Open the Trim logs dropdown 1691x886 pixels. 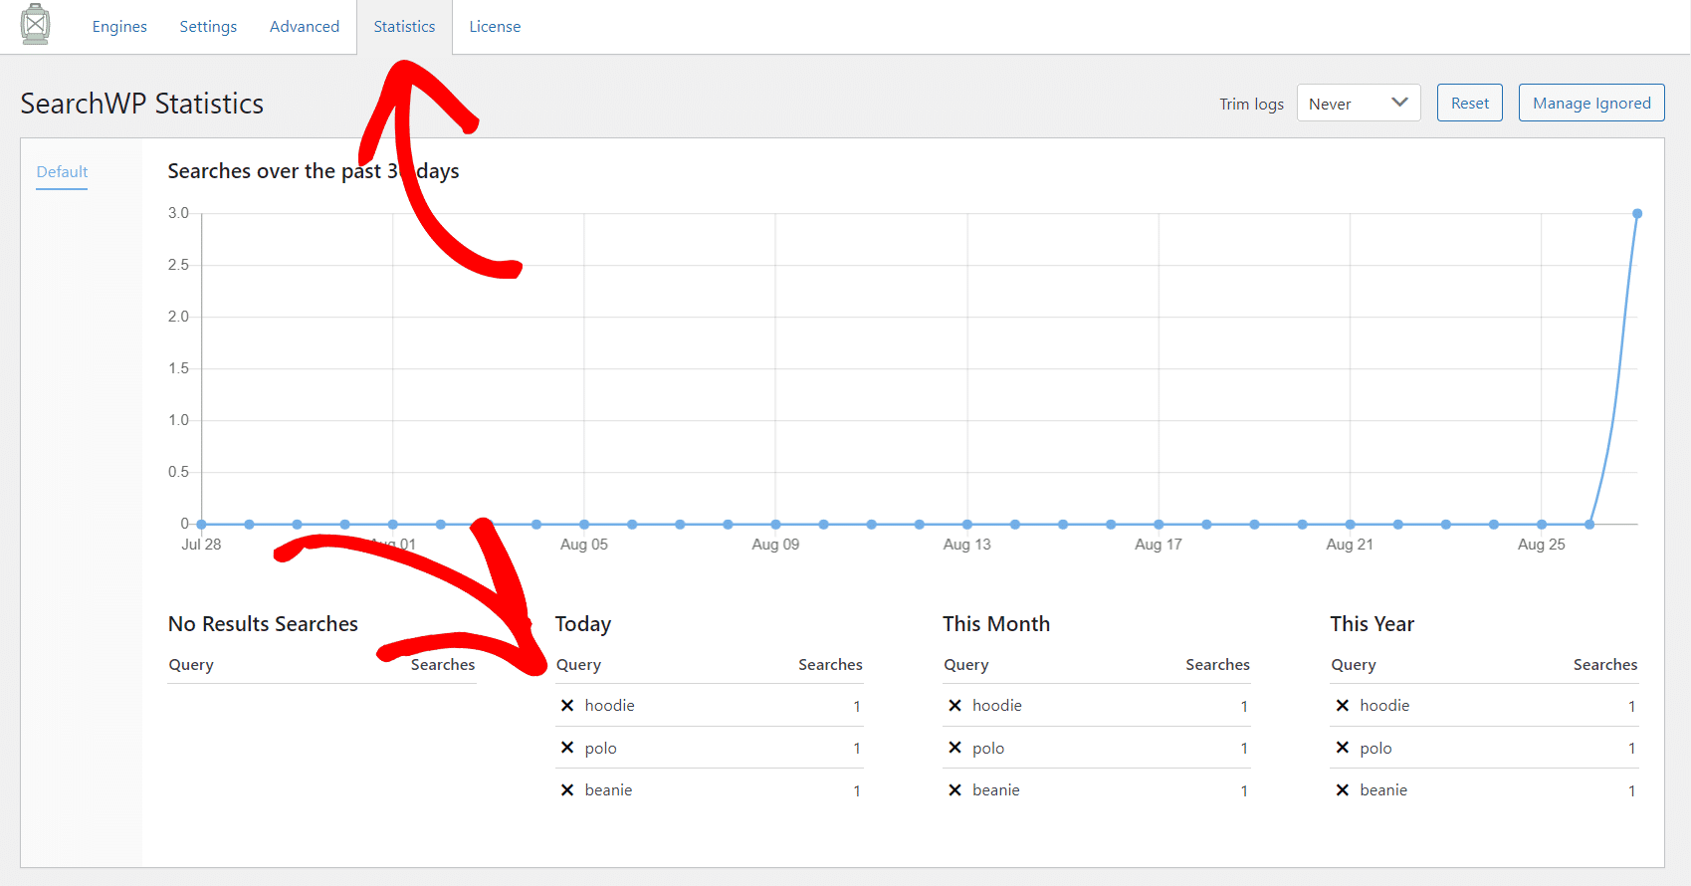1358,104
